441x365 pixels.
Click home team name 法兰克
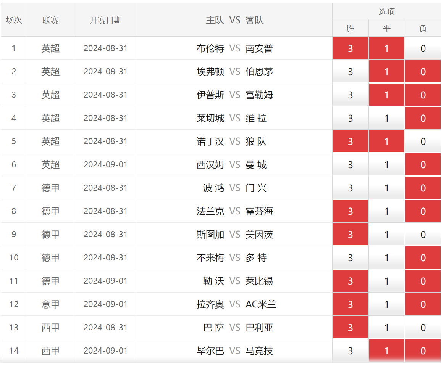point(210,211)
